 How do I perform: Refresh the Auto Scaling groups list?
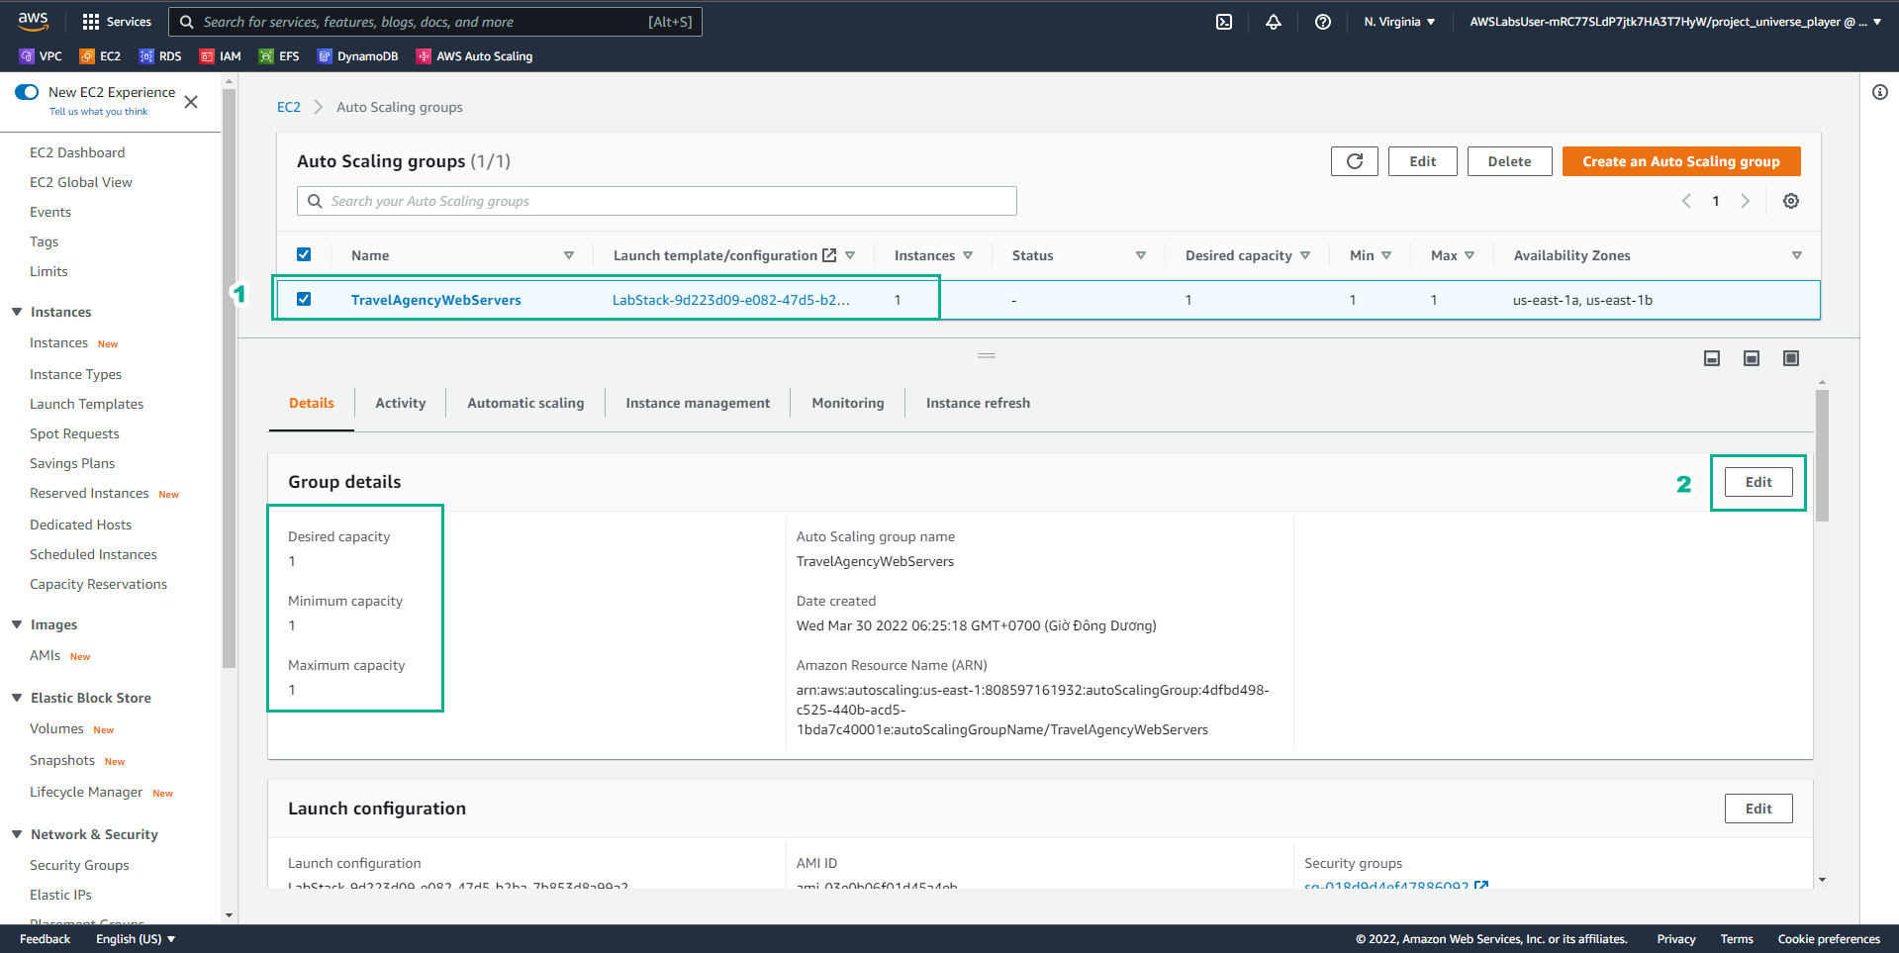(1354, 161)
